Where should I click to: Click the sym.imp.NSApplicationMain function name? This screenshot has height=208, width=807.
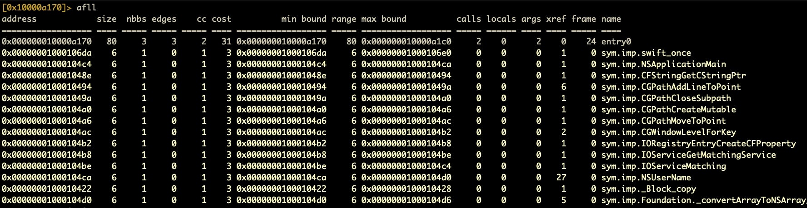point(663,64)
